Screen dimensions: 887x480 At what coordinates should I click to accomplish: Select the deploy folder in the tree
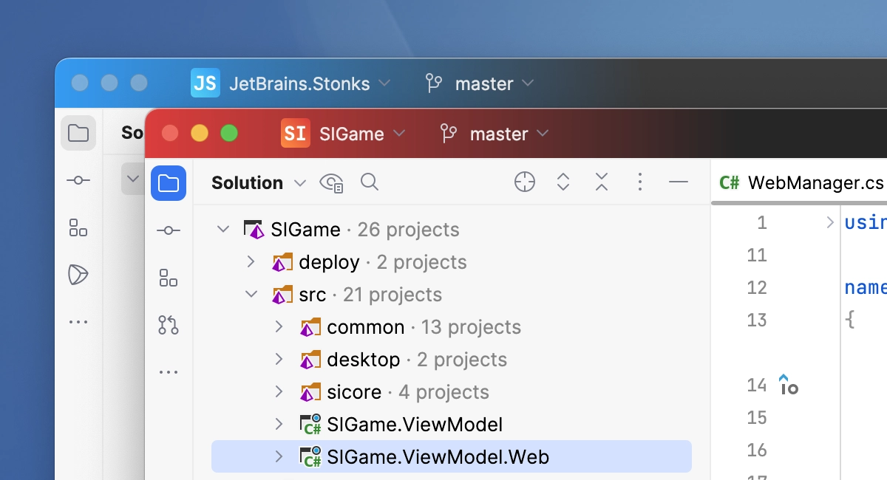452,262
